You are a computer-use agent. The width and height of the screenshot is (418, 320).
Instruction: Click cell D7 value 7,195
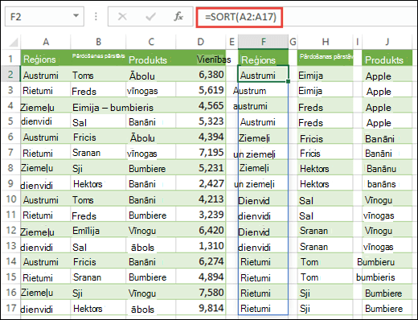[x=200, y=152]
